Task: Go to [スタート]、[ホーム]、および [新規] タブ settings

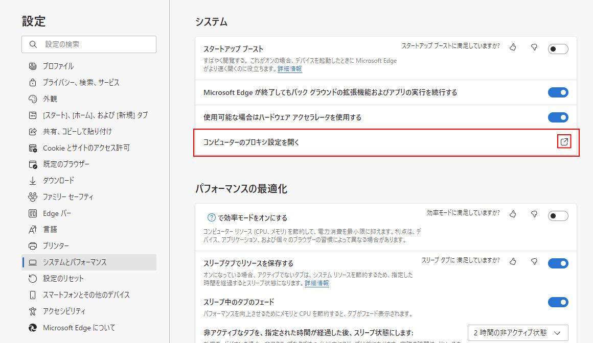Action: [89, 115]
